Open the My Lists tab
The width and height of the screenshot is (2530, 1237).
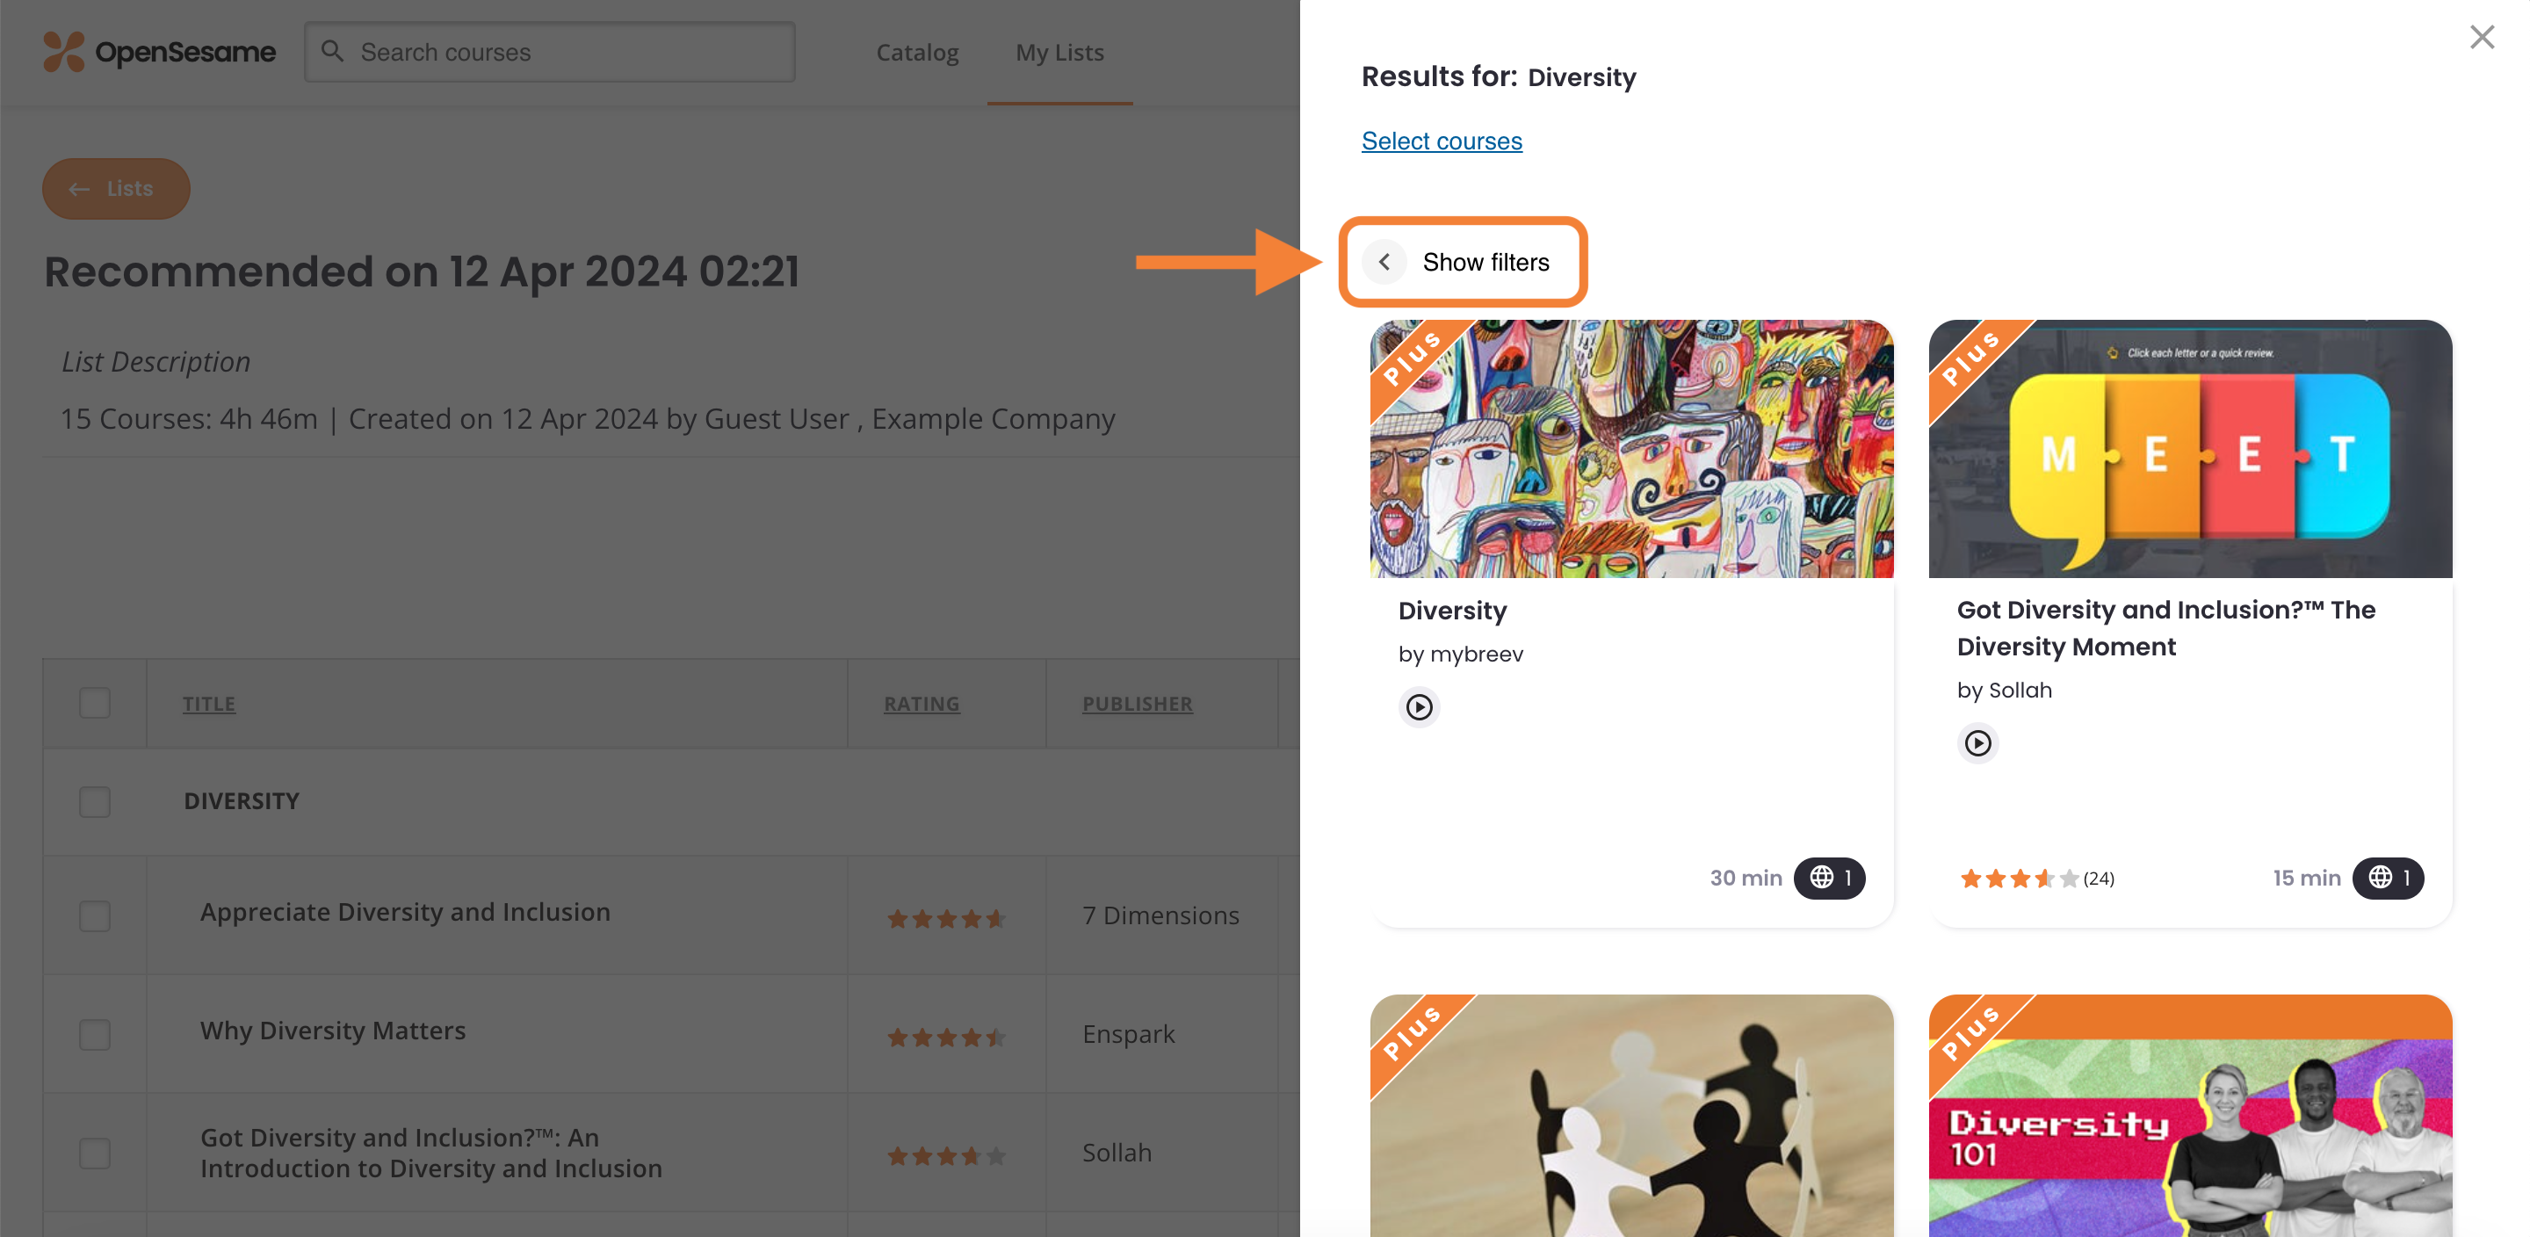click(x=1059, y=52)
